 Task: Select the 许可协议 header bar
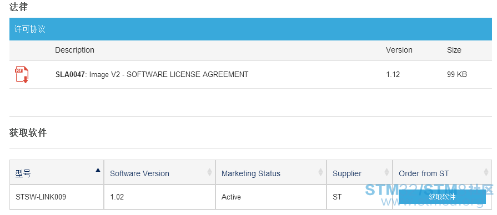click(250, 29)
